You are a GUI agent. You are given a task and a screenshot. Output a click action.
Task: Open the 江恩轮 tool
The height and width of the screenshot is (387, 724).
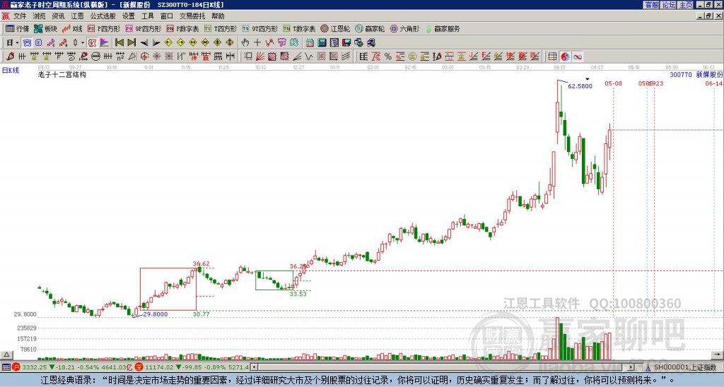(x=335, y=28)
